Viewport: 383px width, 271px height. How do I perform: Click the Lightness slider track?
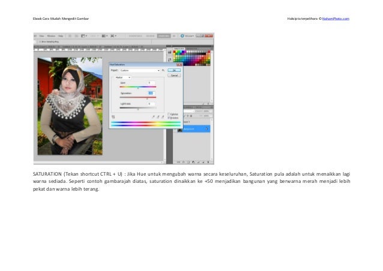pos(137,108)
